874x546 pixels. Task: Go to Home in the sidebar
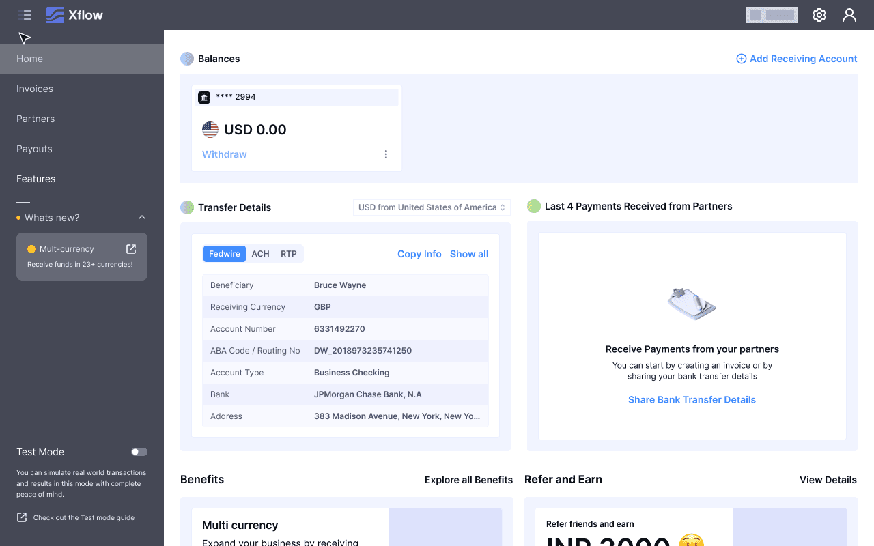click(82, 59)
